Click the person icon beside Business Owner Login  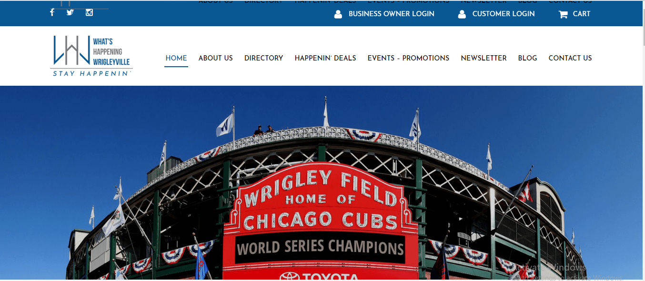coord(338,14)
